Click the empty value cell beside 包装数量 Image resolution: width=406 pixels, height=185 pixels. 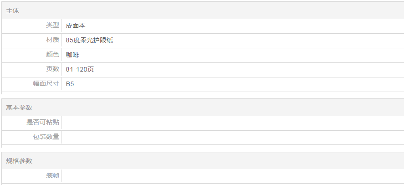tap(232, 137)
